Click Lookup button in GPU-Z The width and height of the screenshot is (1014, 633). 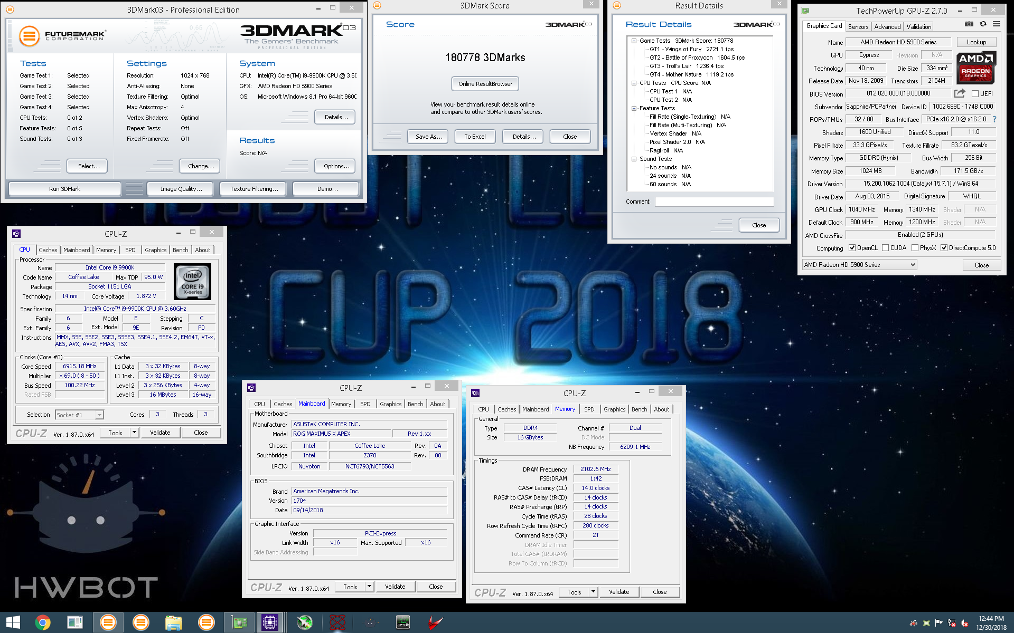tap(976, 42)
